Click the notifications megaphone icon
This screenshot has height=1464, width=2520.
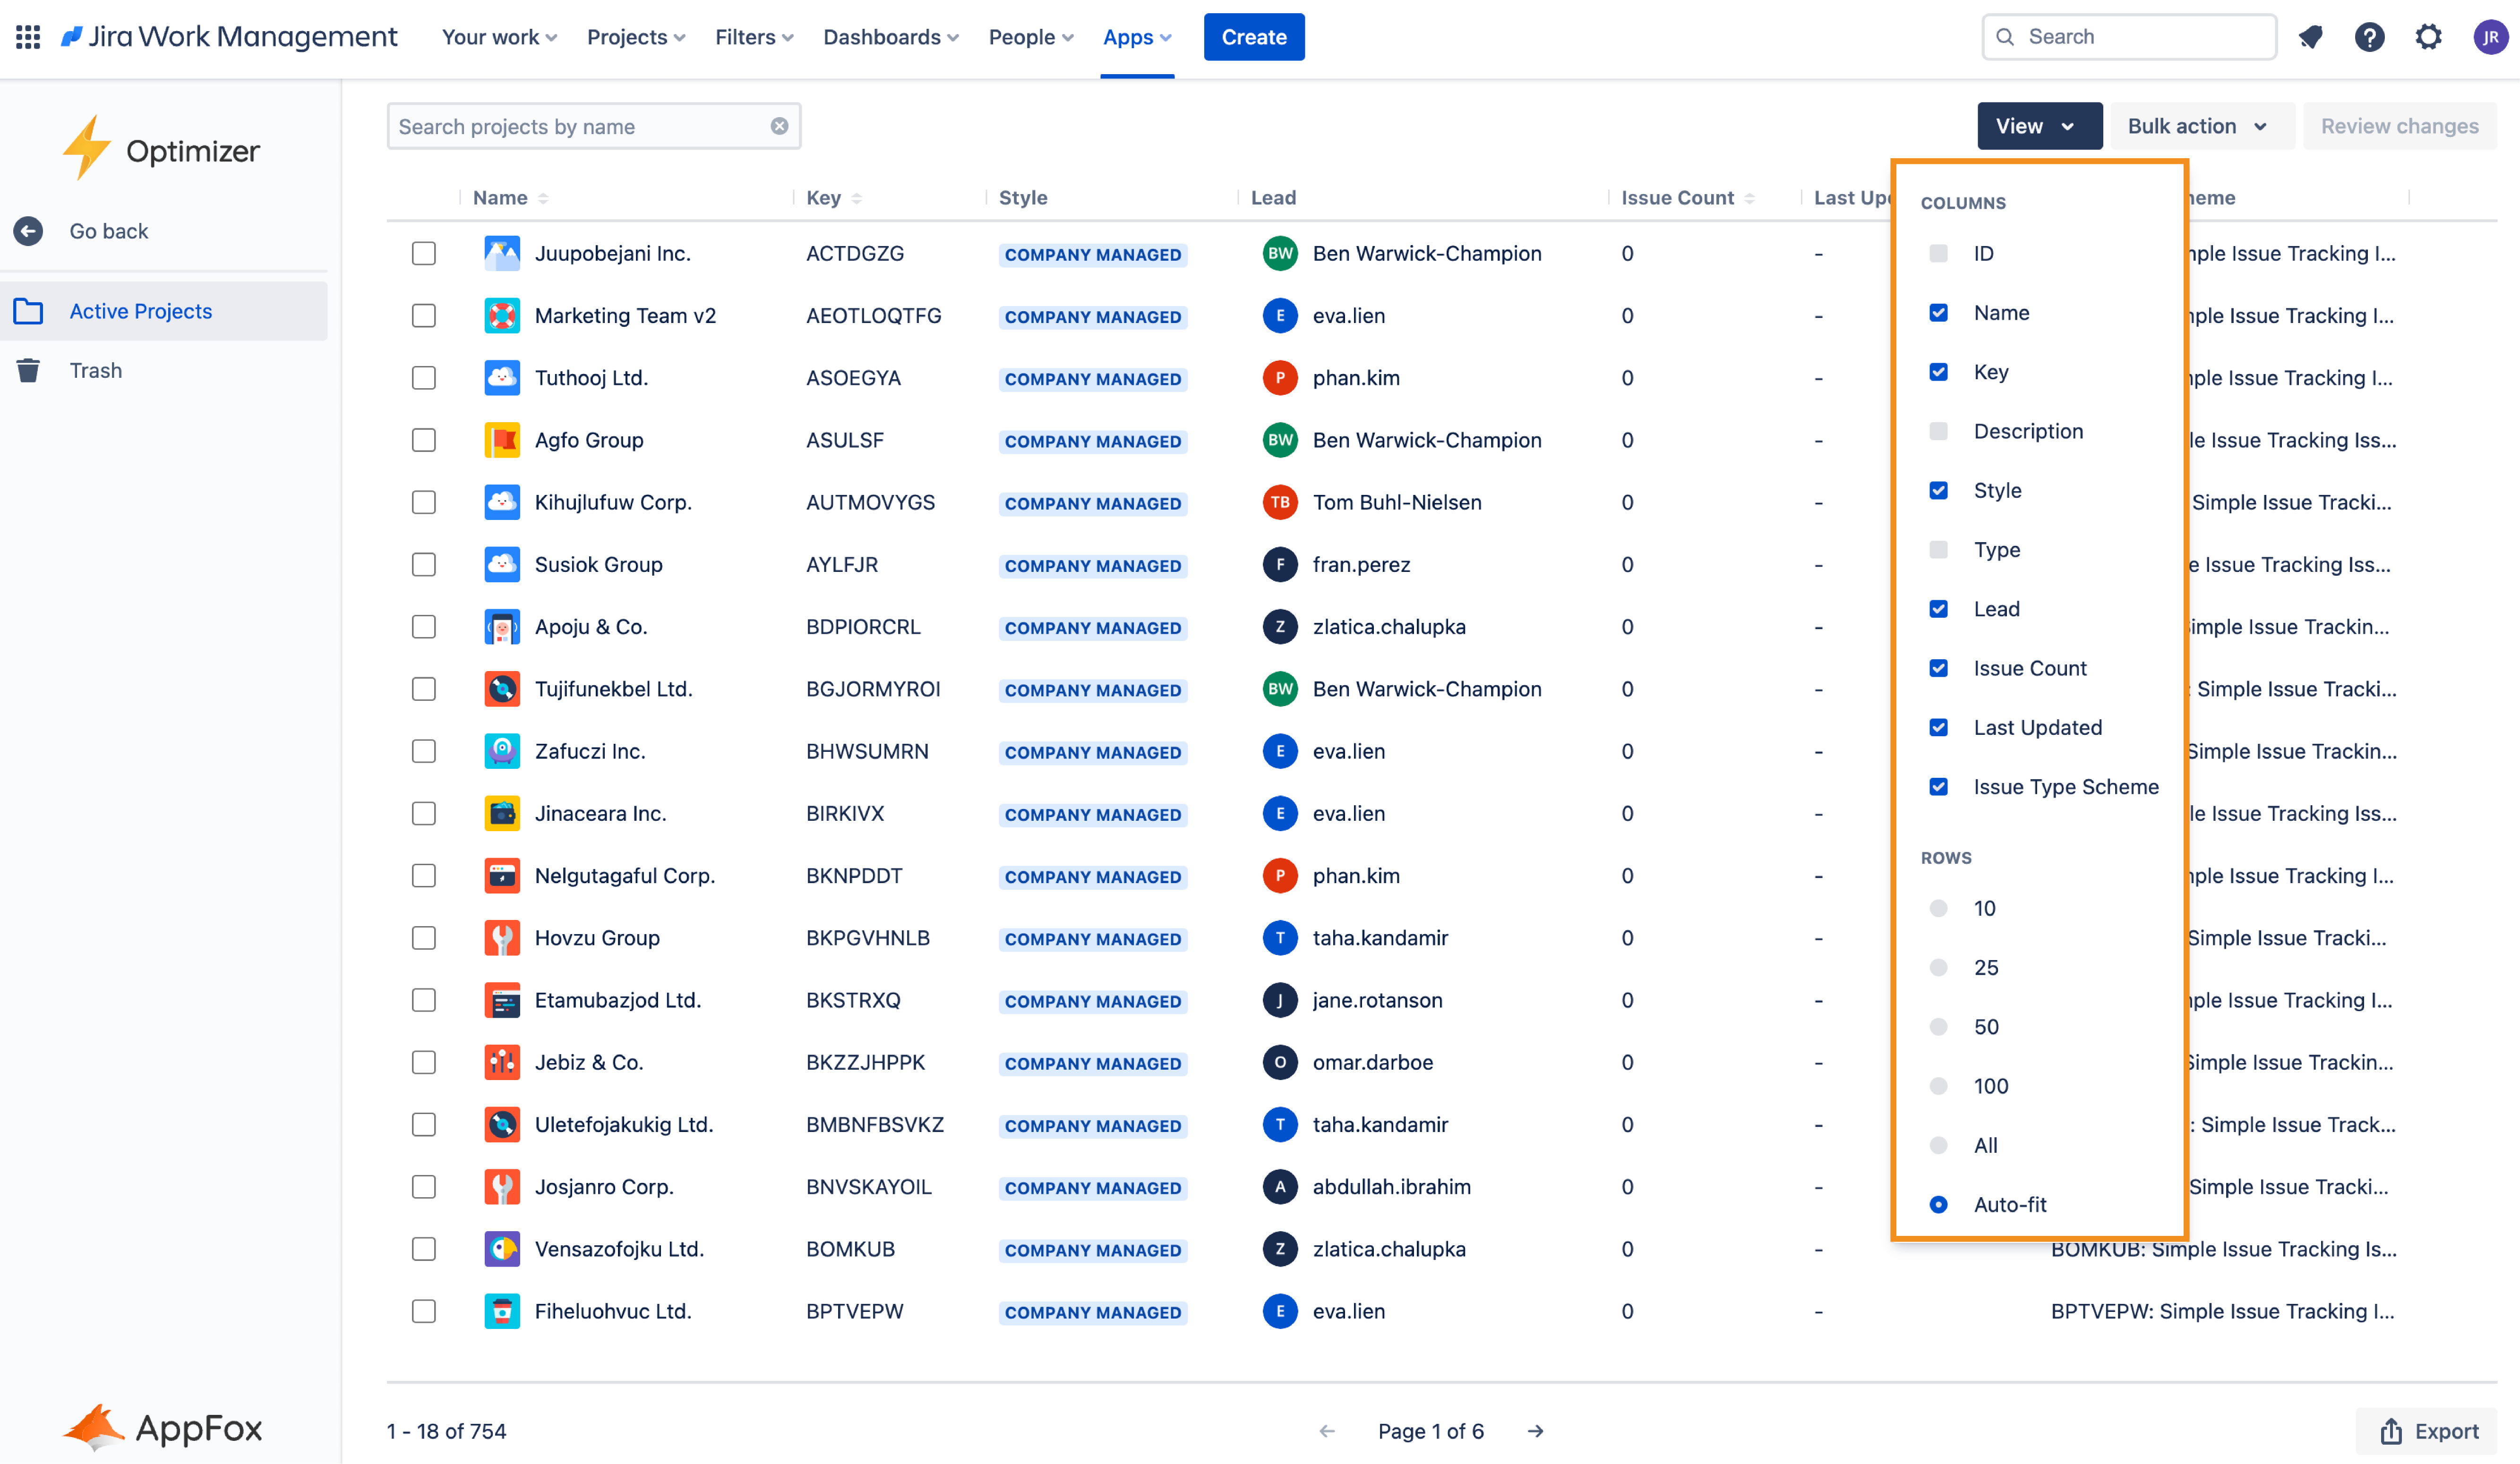(2310, 37)
